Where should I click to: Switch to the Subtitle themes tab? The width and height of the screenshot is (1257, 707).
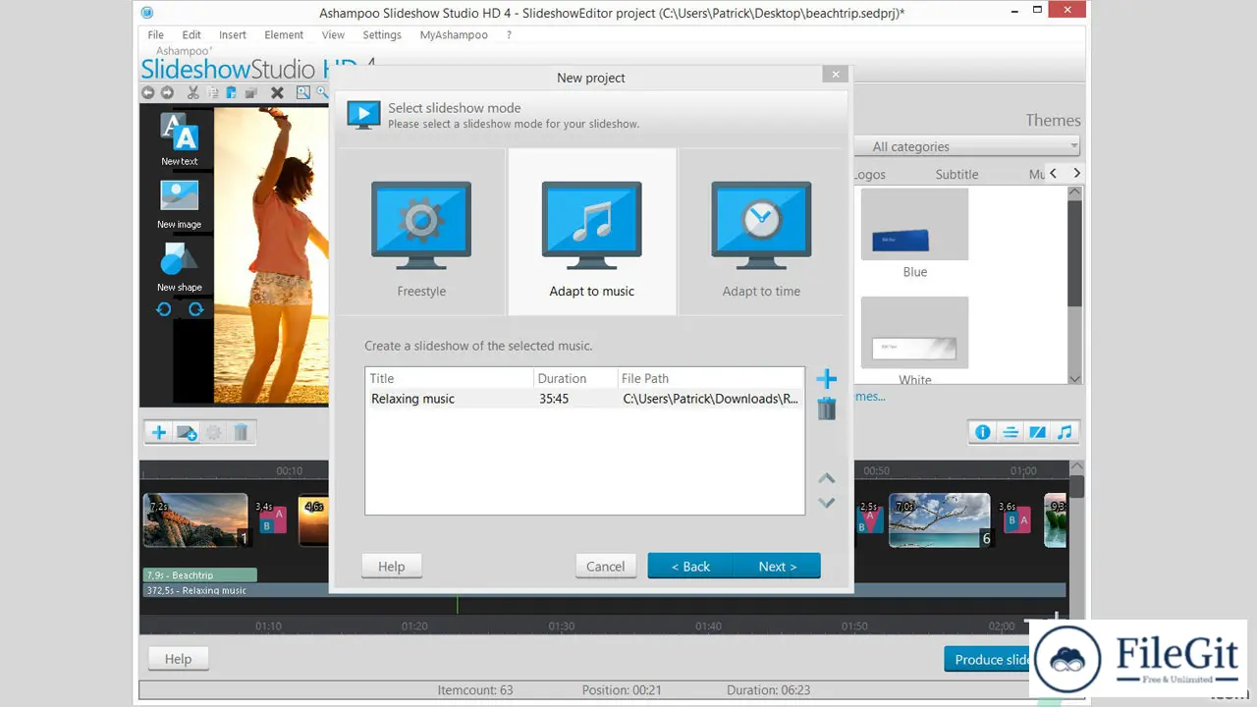(x=956, y=174)
